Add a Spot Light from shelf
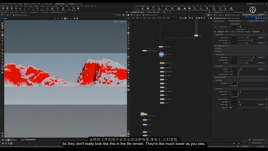 (148, 9)
